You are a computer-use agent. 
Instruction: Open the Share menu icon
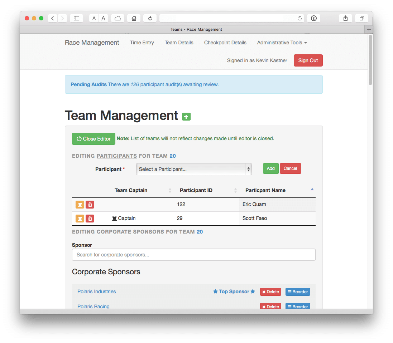(x=345, y=18)
